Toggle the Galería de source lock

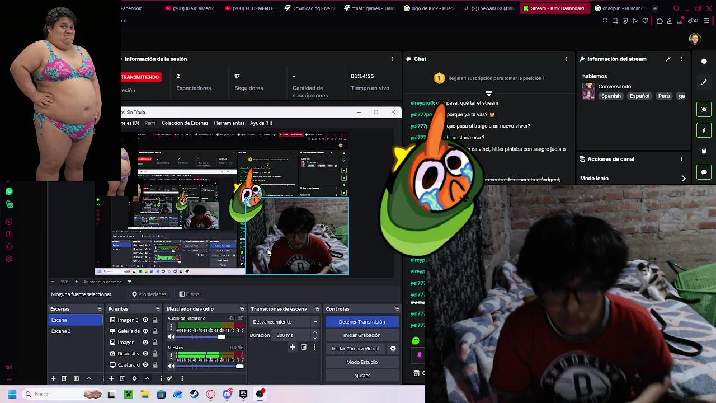click(155, 331)
